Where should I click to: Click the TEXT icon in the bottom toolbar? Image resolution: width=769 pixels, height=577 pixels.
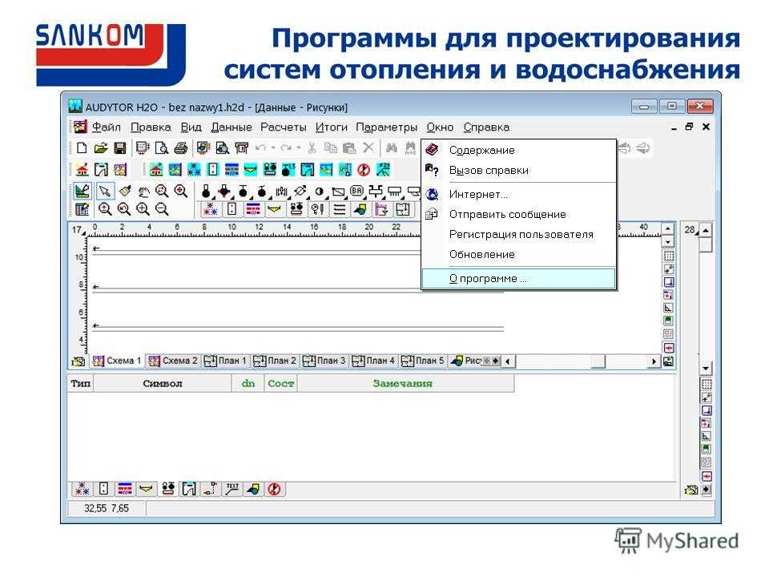click(x=232, y=489)
